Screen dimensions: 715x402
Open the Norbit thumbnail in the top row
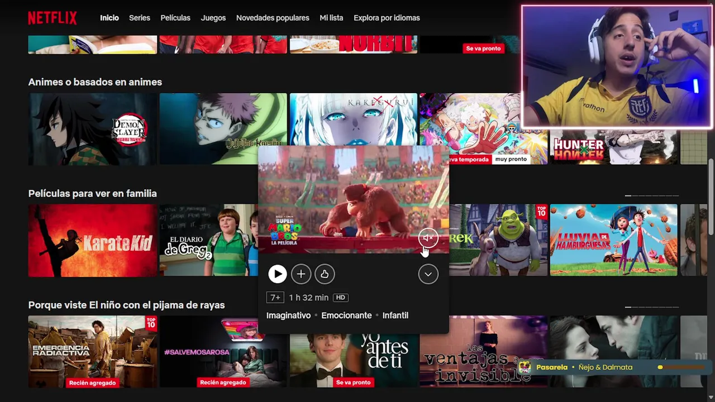[x=354, y=45]
